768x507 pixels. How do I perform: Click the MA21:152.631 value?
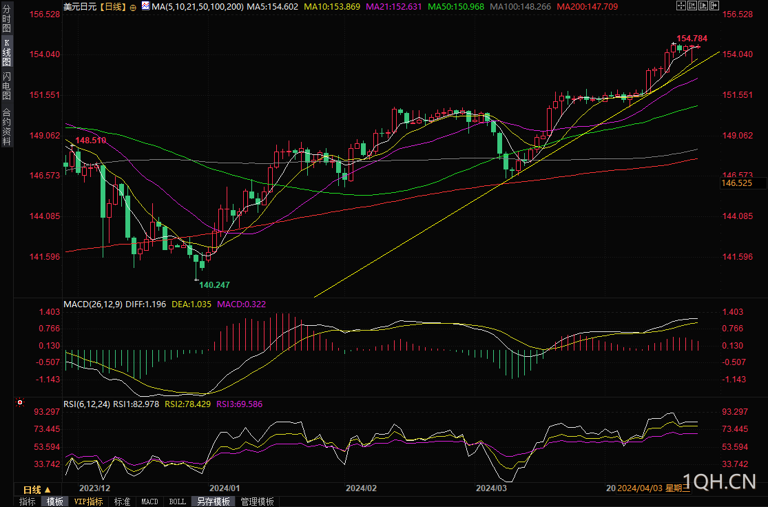pos(394,7)
